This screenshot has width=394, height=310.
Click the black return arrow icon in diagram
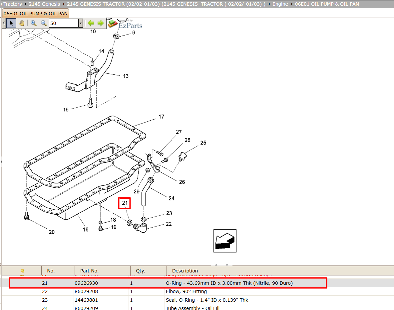tap(225, 241)
